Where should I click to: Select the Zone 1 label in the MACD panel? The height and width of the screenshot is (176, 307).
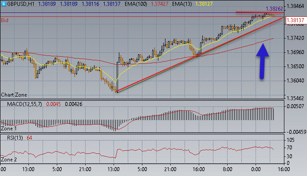[9, 129]
